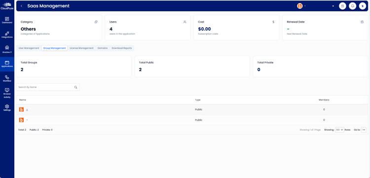Image resolution: width=371 pixels, height=178 pixels.
Task: Click the CloudFuze logo
Action: (x=7, y=6)
